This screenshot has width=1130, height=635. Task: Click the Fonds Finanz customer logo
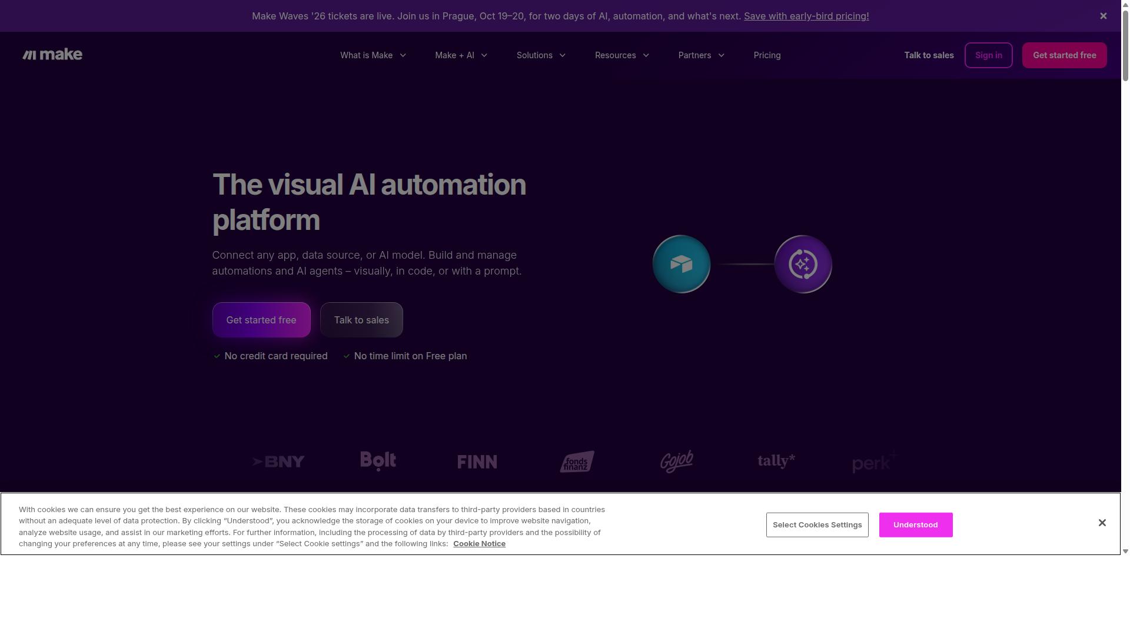point(577,462)
